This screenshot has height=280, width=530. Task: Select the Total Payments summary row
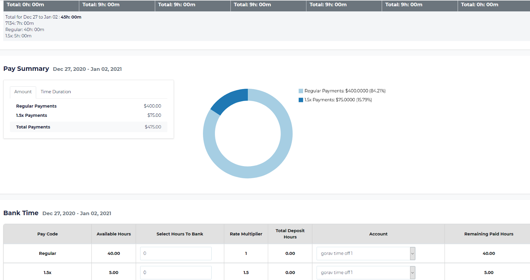[88, 127]
